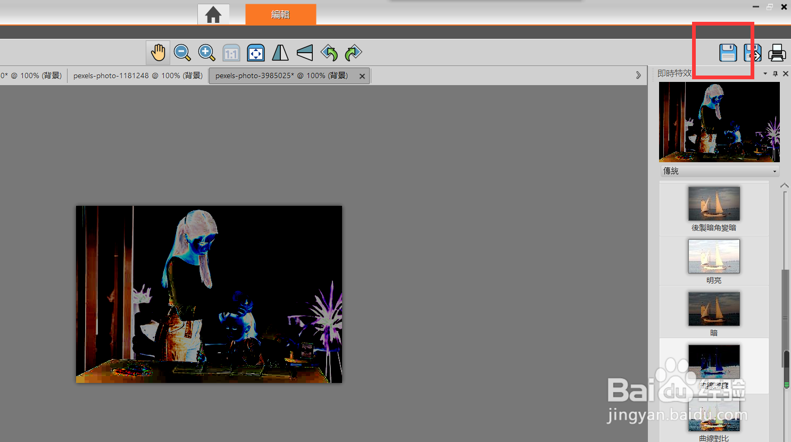Open the pexels-photo-1181248 document tab
The width and height of the screenshot is (791, 442).
pos(138,76)
